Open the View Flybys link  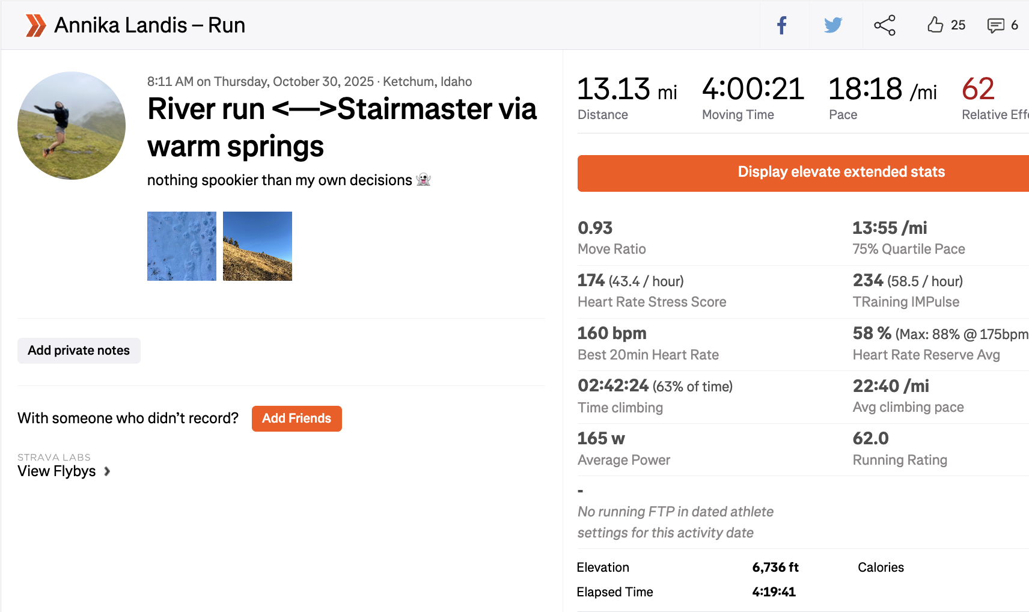pyautogui.click(x=56, y=471)
